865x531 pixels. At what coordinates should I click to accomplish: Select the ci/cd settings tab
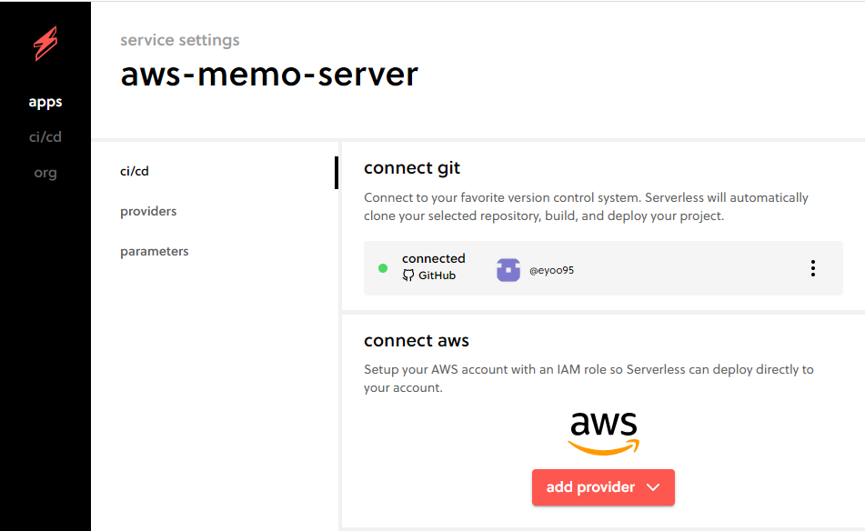click(135, 171)
